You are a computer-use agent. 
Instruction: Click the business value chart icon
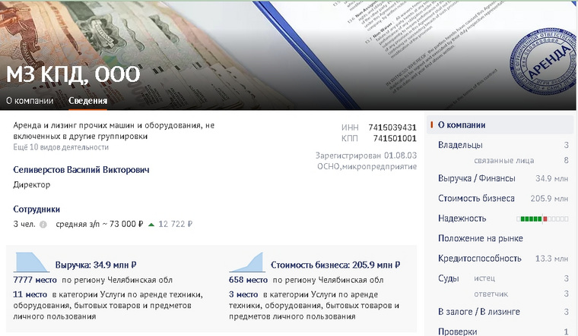point(246,262)
